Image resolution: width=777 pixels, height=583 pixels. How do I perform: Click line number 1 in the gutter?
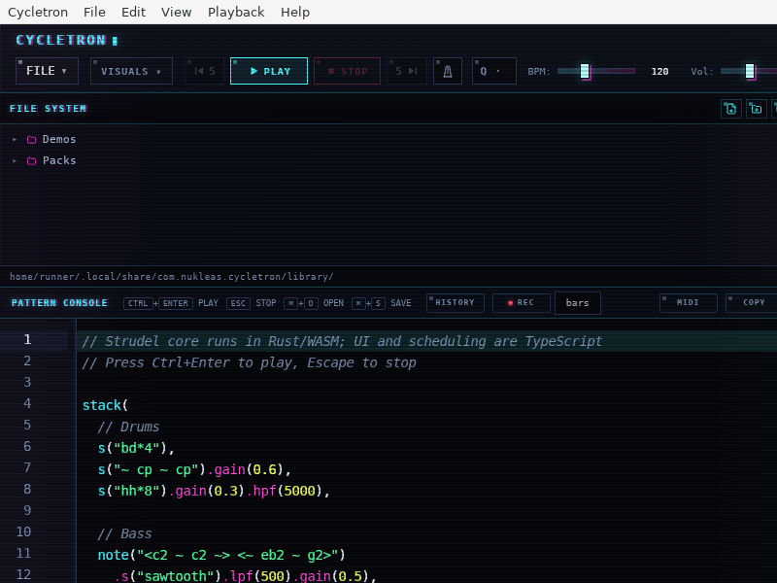point(27,339)
